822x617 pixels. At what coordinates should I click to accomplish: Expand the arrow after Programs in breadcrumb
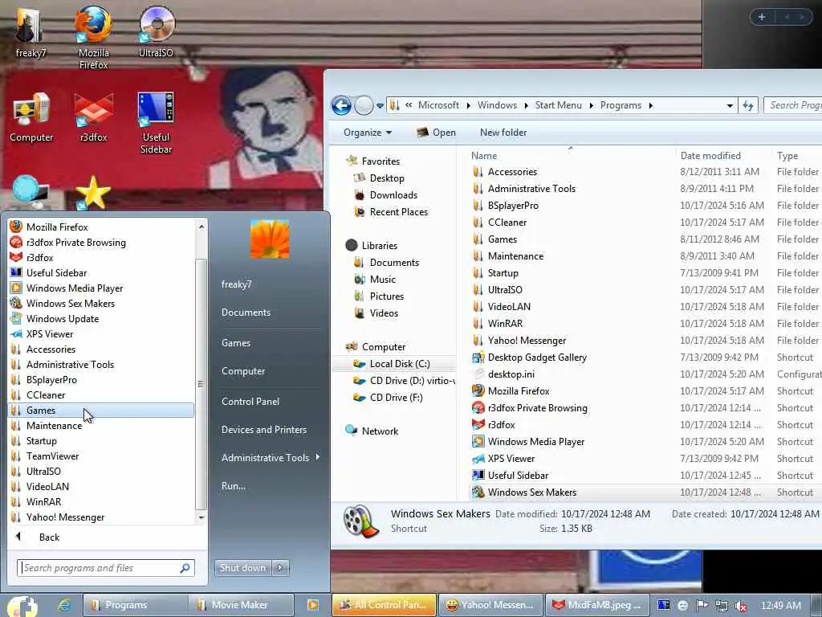tap(650, 105)
